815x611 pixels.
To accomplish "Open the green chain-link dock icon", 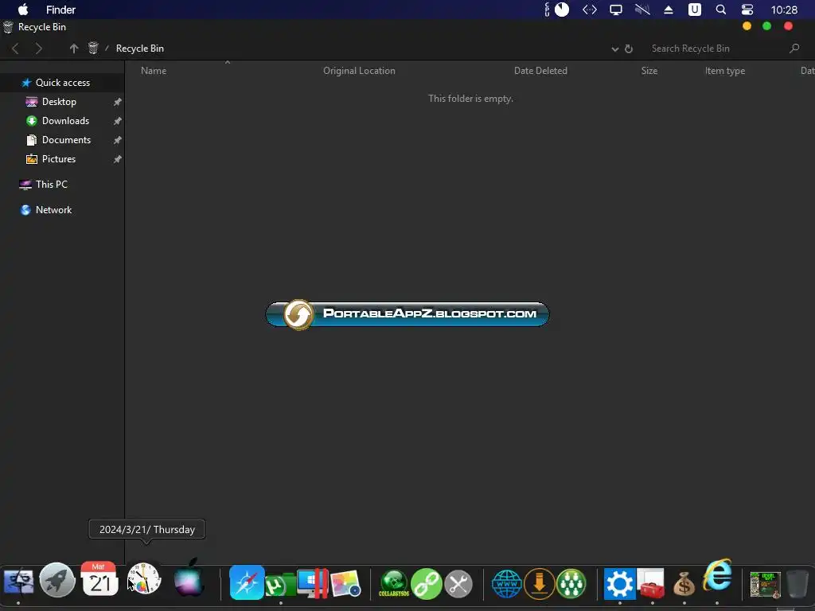I will (x=427, y=583).
